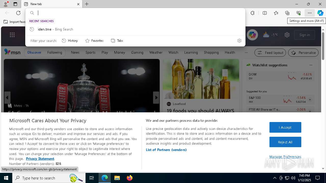Click Import favourites bookmark bar item
Viewport: 326px width, 183px height.
15,22
